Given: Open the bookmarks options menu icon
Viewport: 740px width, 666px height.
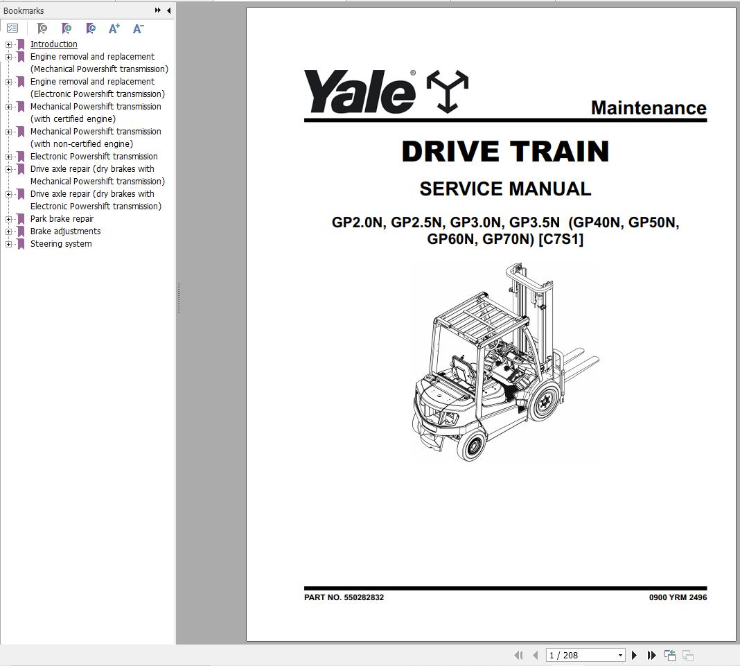Looking at the screenshot, I should 12,29.
